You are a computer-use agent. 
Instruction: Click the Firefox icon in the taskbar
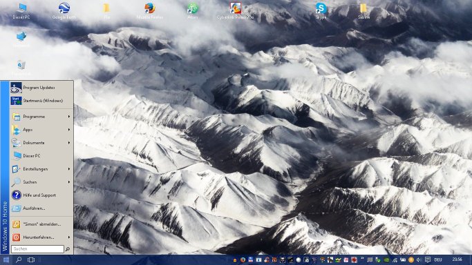(x=243, y=260)
